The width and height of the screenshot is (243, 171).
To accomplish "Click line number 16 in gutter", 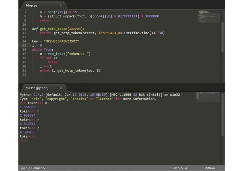I will click(x=24, y=50).
